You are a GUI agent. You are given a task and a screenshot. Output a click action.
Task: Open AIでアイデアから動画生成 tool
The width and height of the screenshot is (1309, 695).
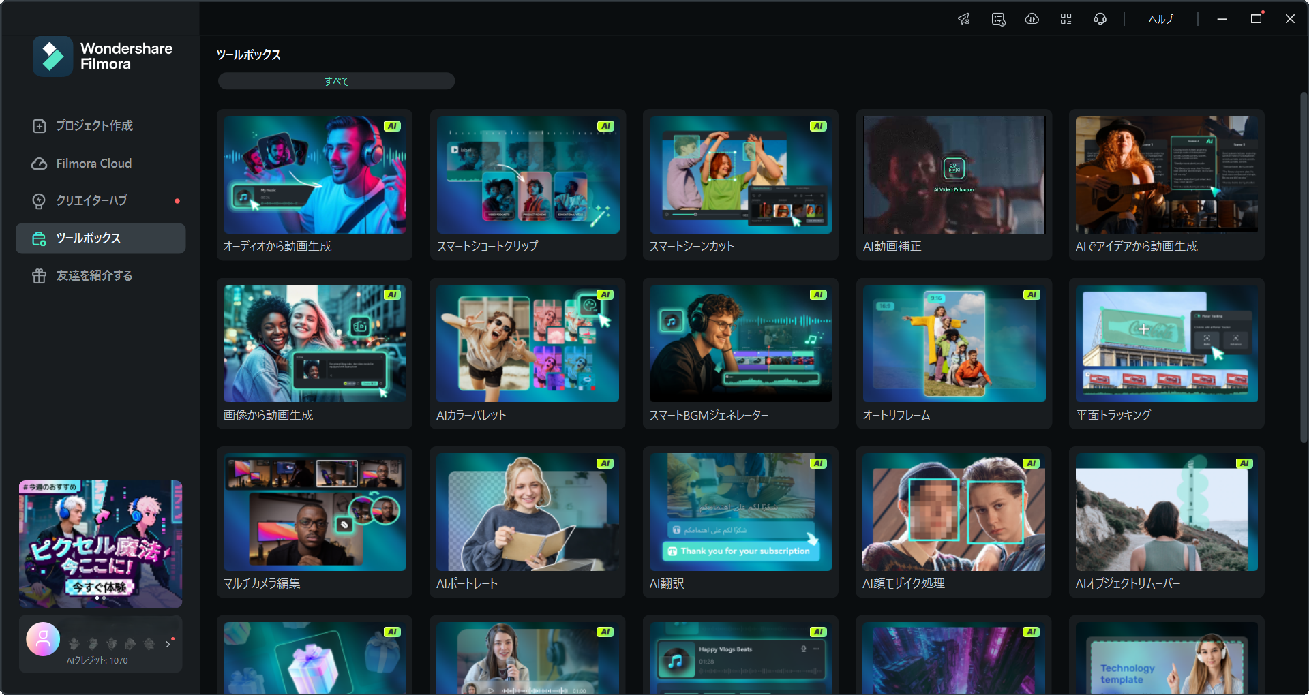click(1167, 185)
